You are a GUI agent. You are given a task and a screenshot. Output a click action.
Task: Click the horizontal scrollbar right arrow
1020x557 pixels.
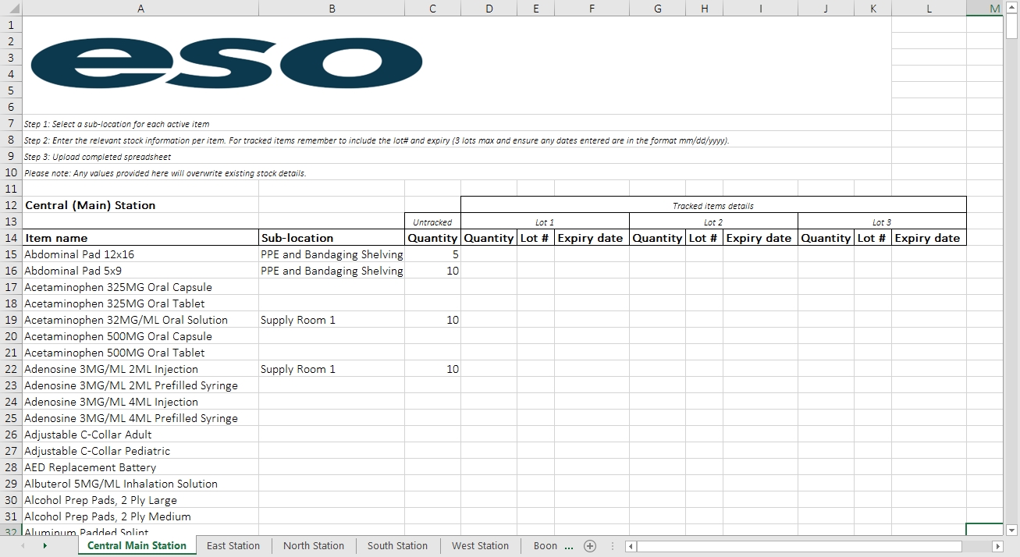coord(997,546)
